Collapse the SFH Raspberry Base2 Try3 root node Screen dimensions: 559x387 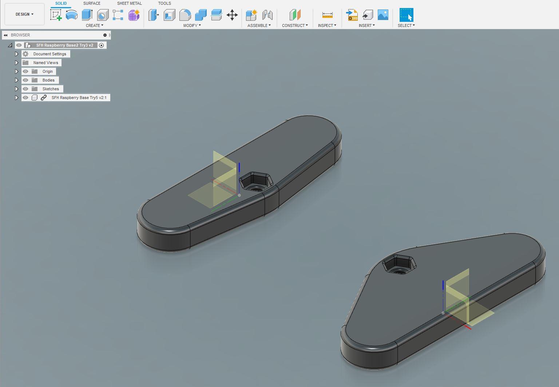(x=10, y=45)
